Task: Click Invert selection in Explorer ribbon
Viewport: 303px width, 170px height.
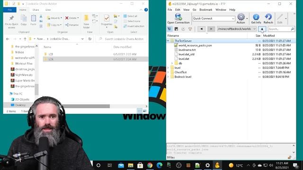Action: click(134, 26)
